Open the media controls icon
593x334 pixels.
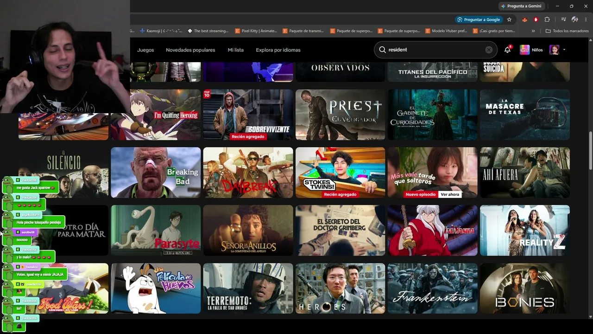point(563,19)
